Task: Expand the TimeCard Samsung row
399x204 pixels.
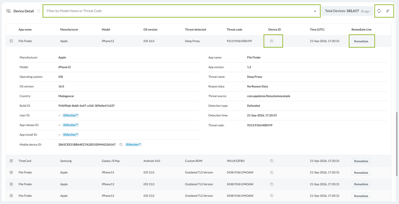Action: pos(11,161)
